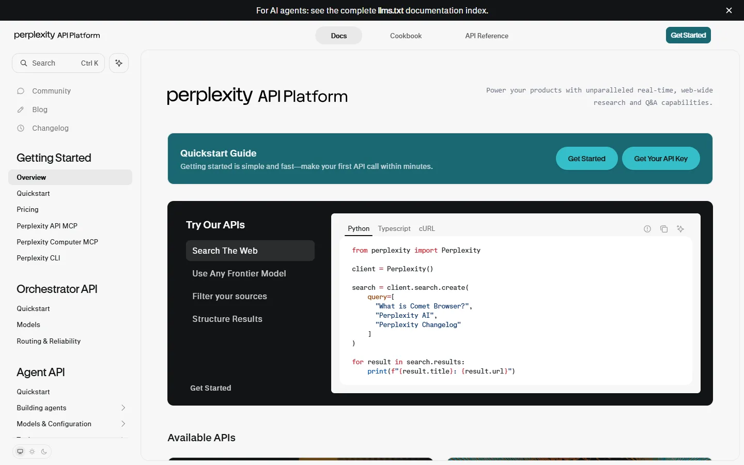
Task: Open Perplexity CLI sidebar link
Action: [x=70, y=258]
